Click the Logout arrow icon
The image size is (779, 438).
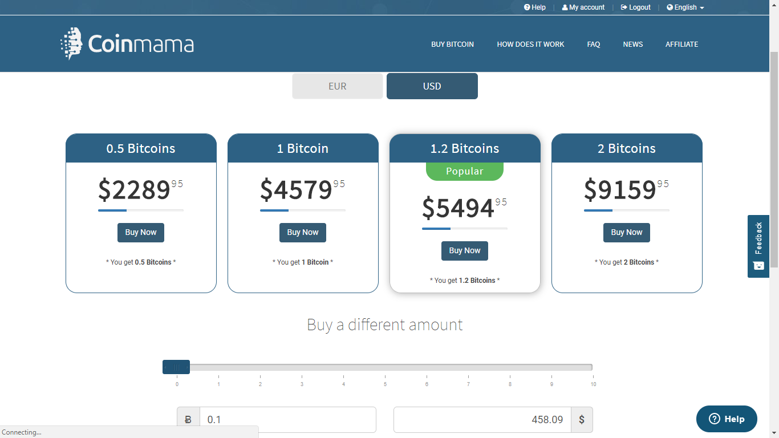[x=624, y=7]
